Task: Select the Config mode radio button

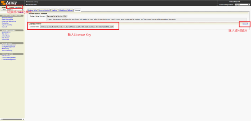Action: [16, 7]
